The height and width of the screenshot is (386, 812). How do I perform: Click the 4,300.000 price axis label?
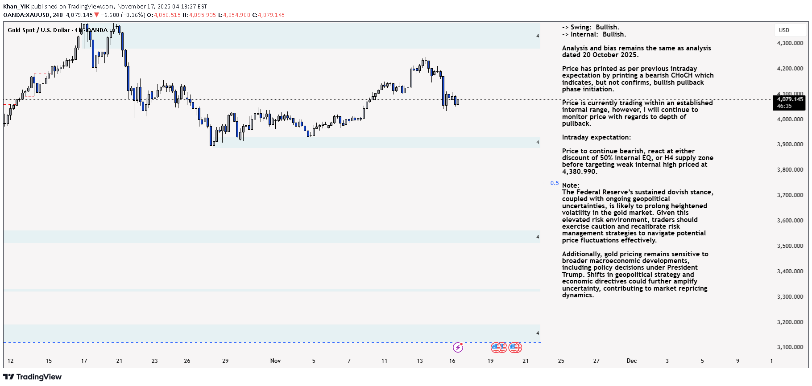pyautogui.click(x=790, y=43)
